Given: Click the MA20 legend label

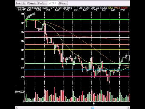Looking at the screenshot, I should pos(111,8).
